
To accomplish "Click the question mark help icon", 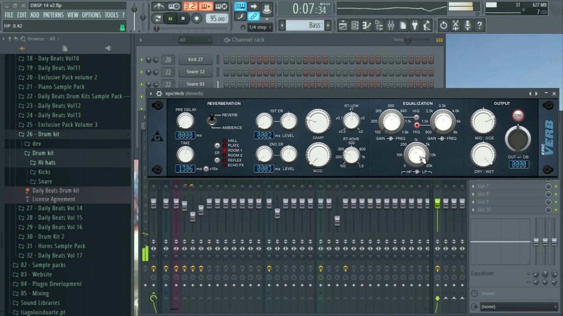I will pos(479,25).
